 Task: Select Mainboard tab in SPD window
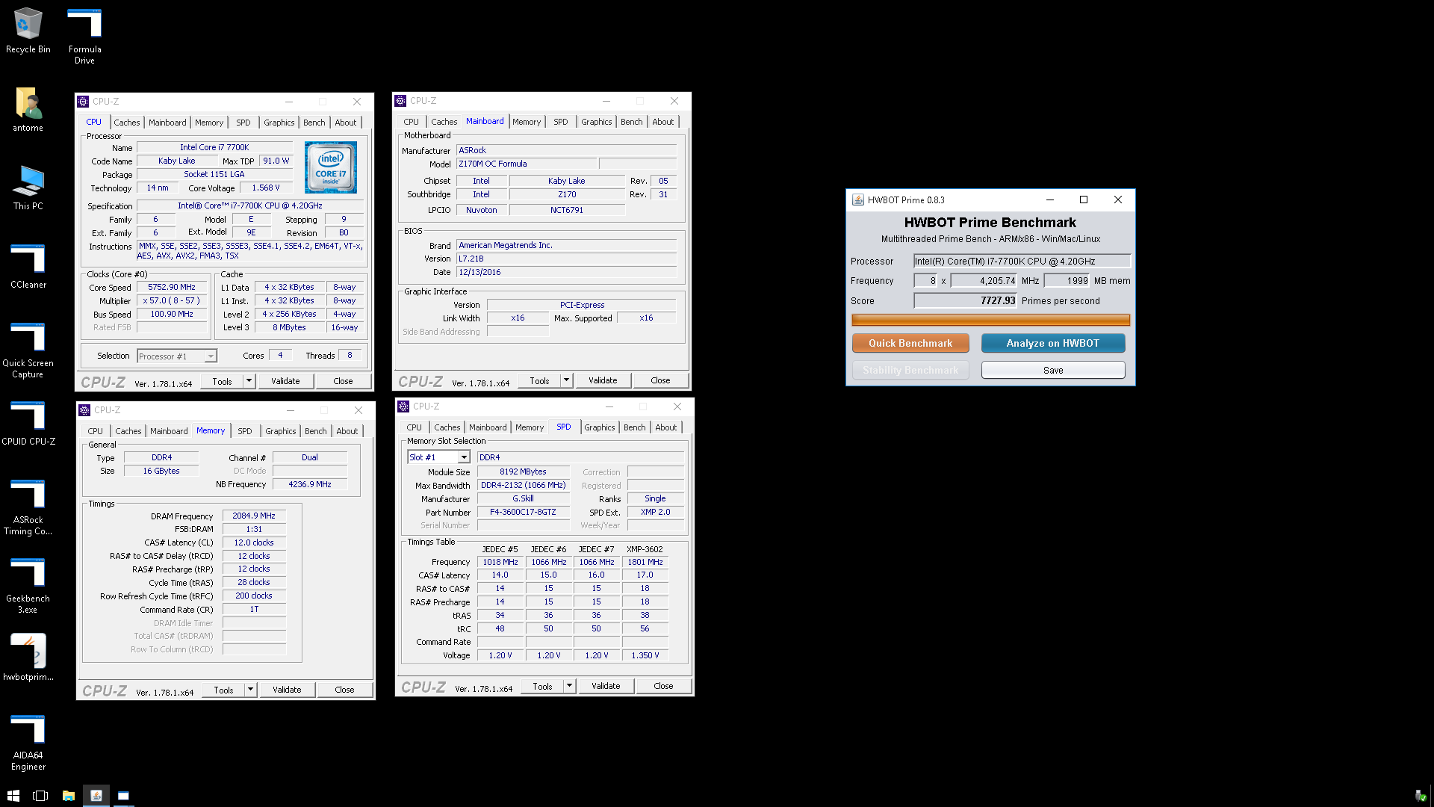tap(488, 427)
